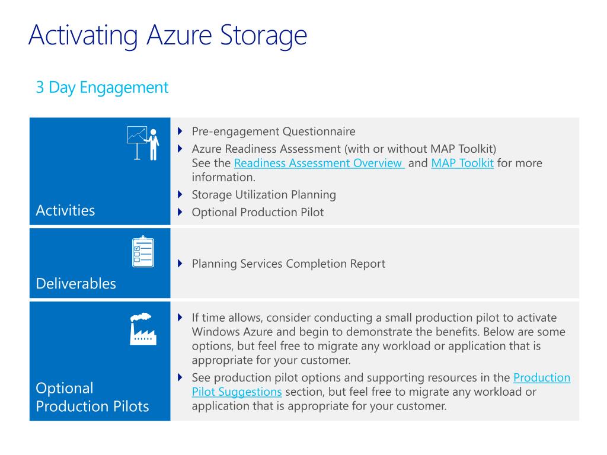Click the Activating Azure Storage title

coord(168,36)
